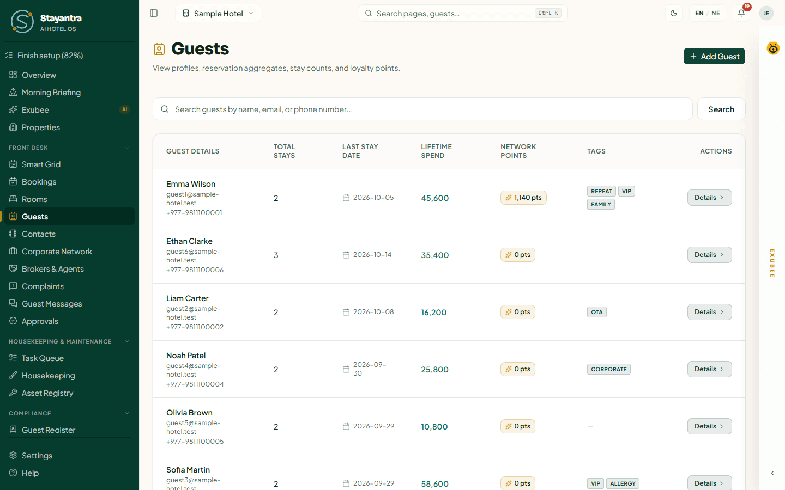This screenshot has height=490, width=785.
Task: Click the Stayantra logo
Action: click(22, 22)
